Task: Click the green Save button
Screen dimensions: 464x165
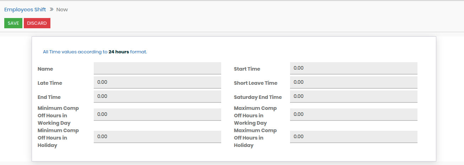Action: (13, 23)
